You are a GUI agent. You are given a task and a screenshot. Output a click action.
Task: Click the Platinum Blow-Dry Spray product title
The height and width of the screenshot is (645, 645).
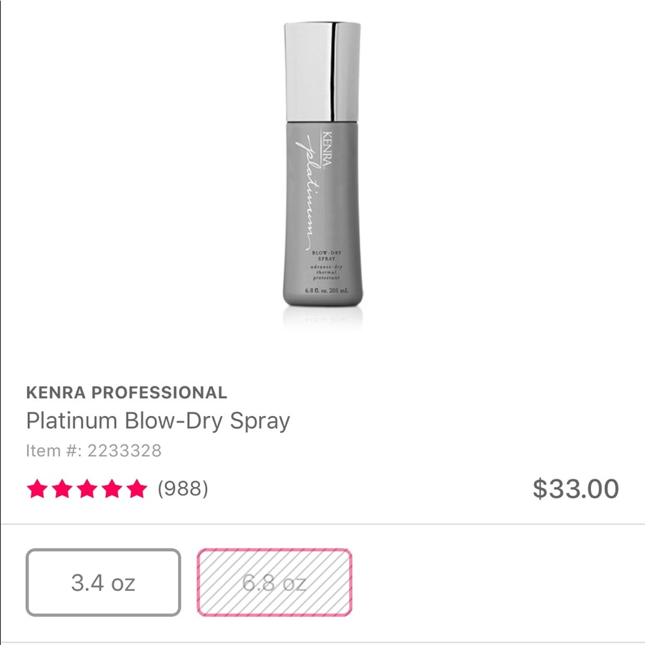159,421
